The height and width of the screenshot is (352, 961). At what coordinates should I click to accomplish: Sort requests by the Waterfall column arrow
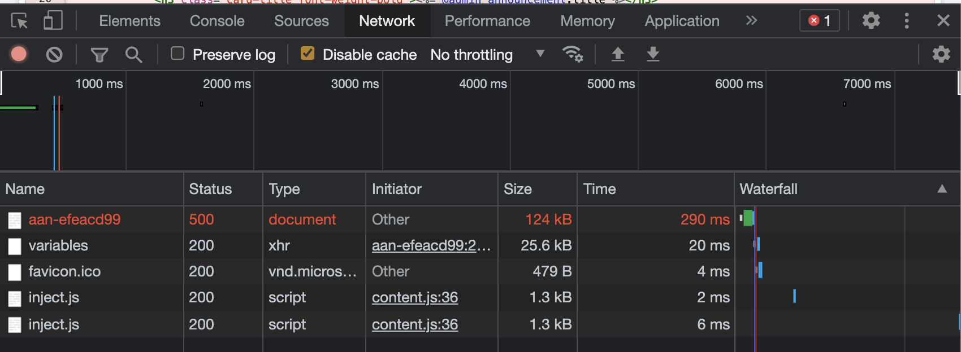(942, 189)
